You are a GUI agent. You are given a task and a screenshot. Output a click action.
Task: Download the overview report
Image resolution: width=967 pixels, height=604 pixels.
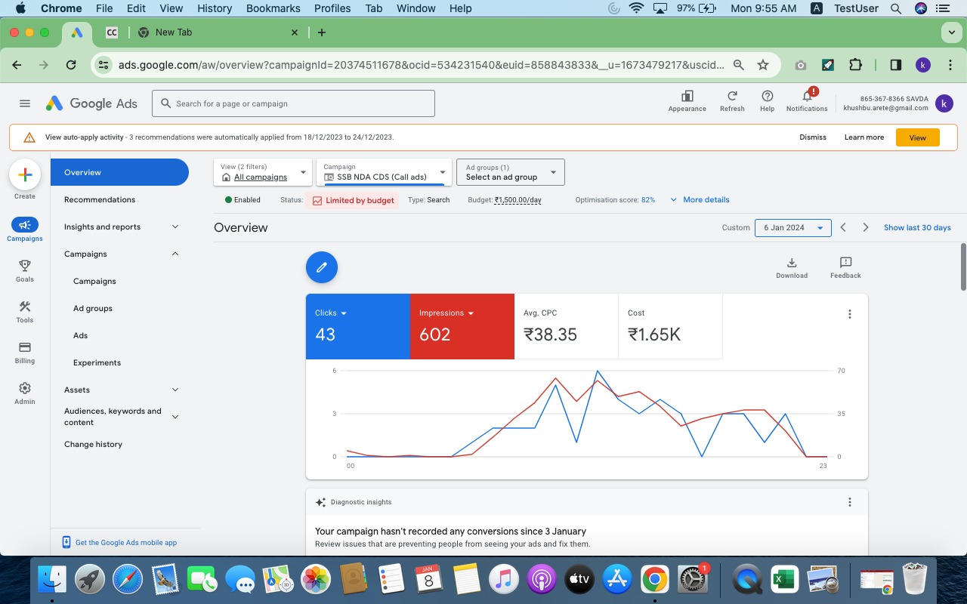pyautogui.click(x=792, y=263)
